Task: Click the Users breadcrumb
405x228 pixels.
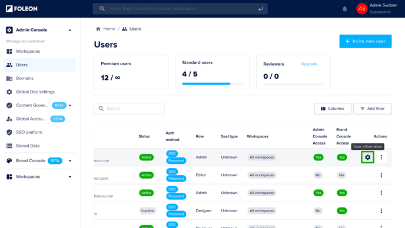Action: (x=135, y=29)
